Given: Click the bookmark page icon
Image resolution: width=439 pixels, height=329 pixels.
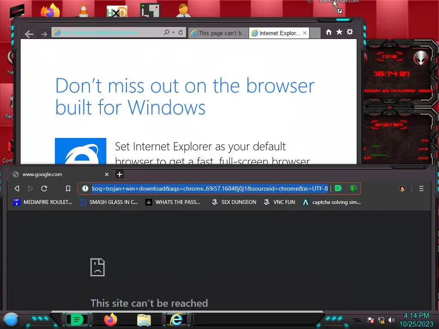Looking at the screenshot, I should click(68, 188).
